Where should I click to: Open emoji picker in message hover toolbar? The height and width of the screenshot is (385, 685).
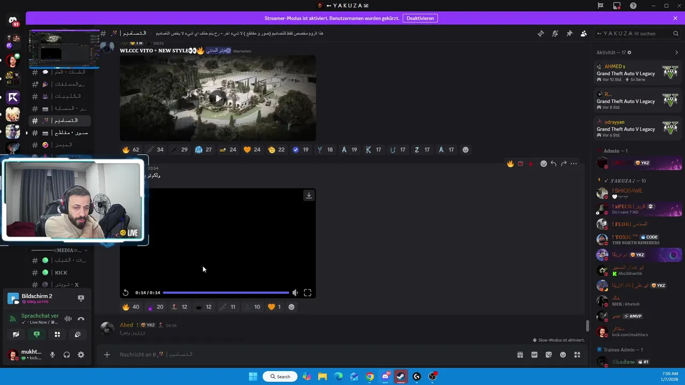click(x=543, y=164)
